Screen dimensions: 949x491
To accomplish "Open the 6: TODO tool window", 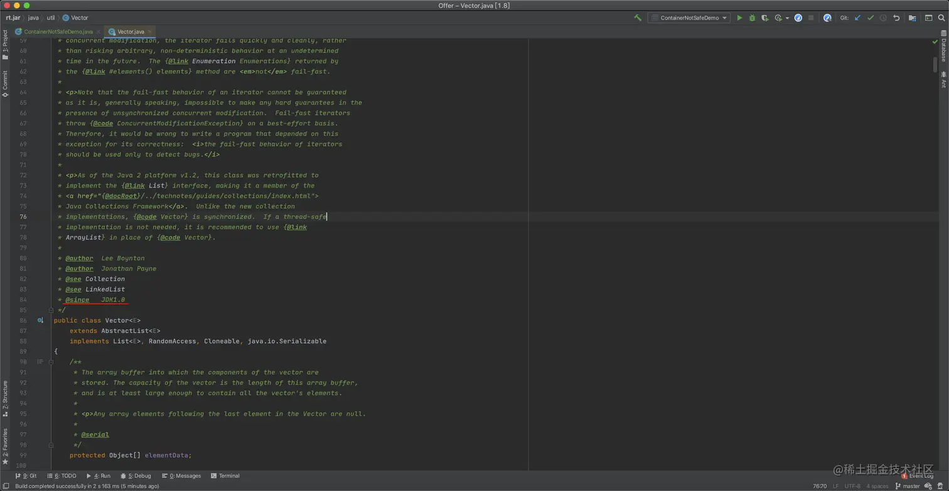I will pos(62,476).
